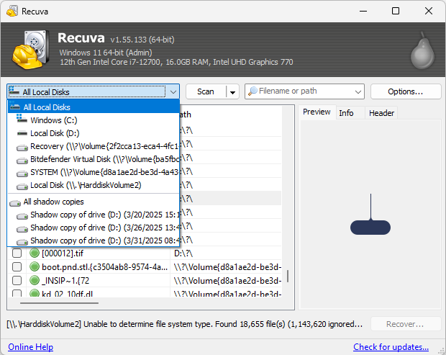Tick the checkbox for [000012].tif
The image size is (446, 355).
point(17,253)
